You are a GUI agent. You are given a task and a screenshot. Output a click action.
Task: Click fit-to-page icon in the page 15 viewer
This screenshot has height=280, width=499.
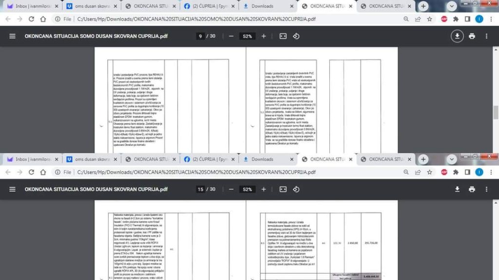tap(283, 189)
